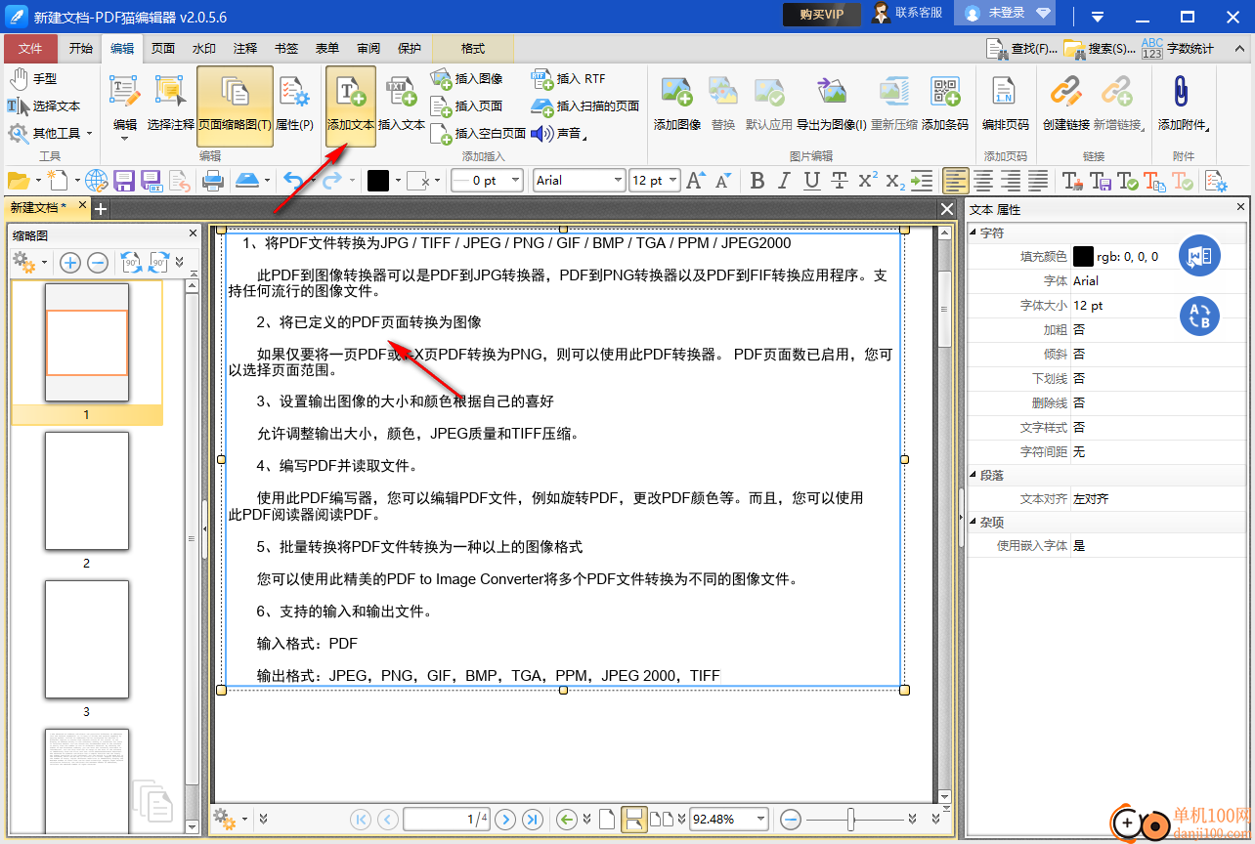Click 插入扫描的页面 option
The width and height of the screenshot is (1255, 844).
585,105
